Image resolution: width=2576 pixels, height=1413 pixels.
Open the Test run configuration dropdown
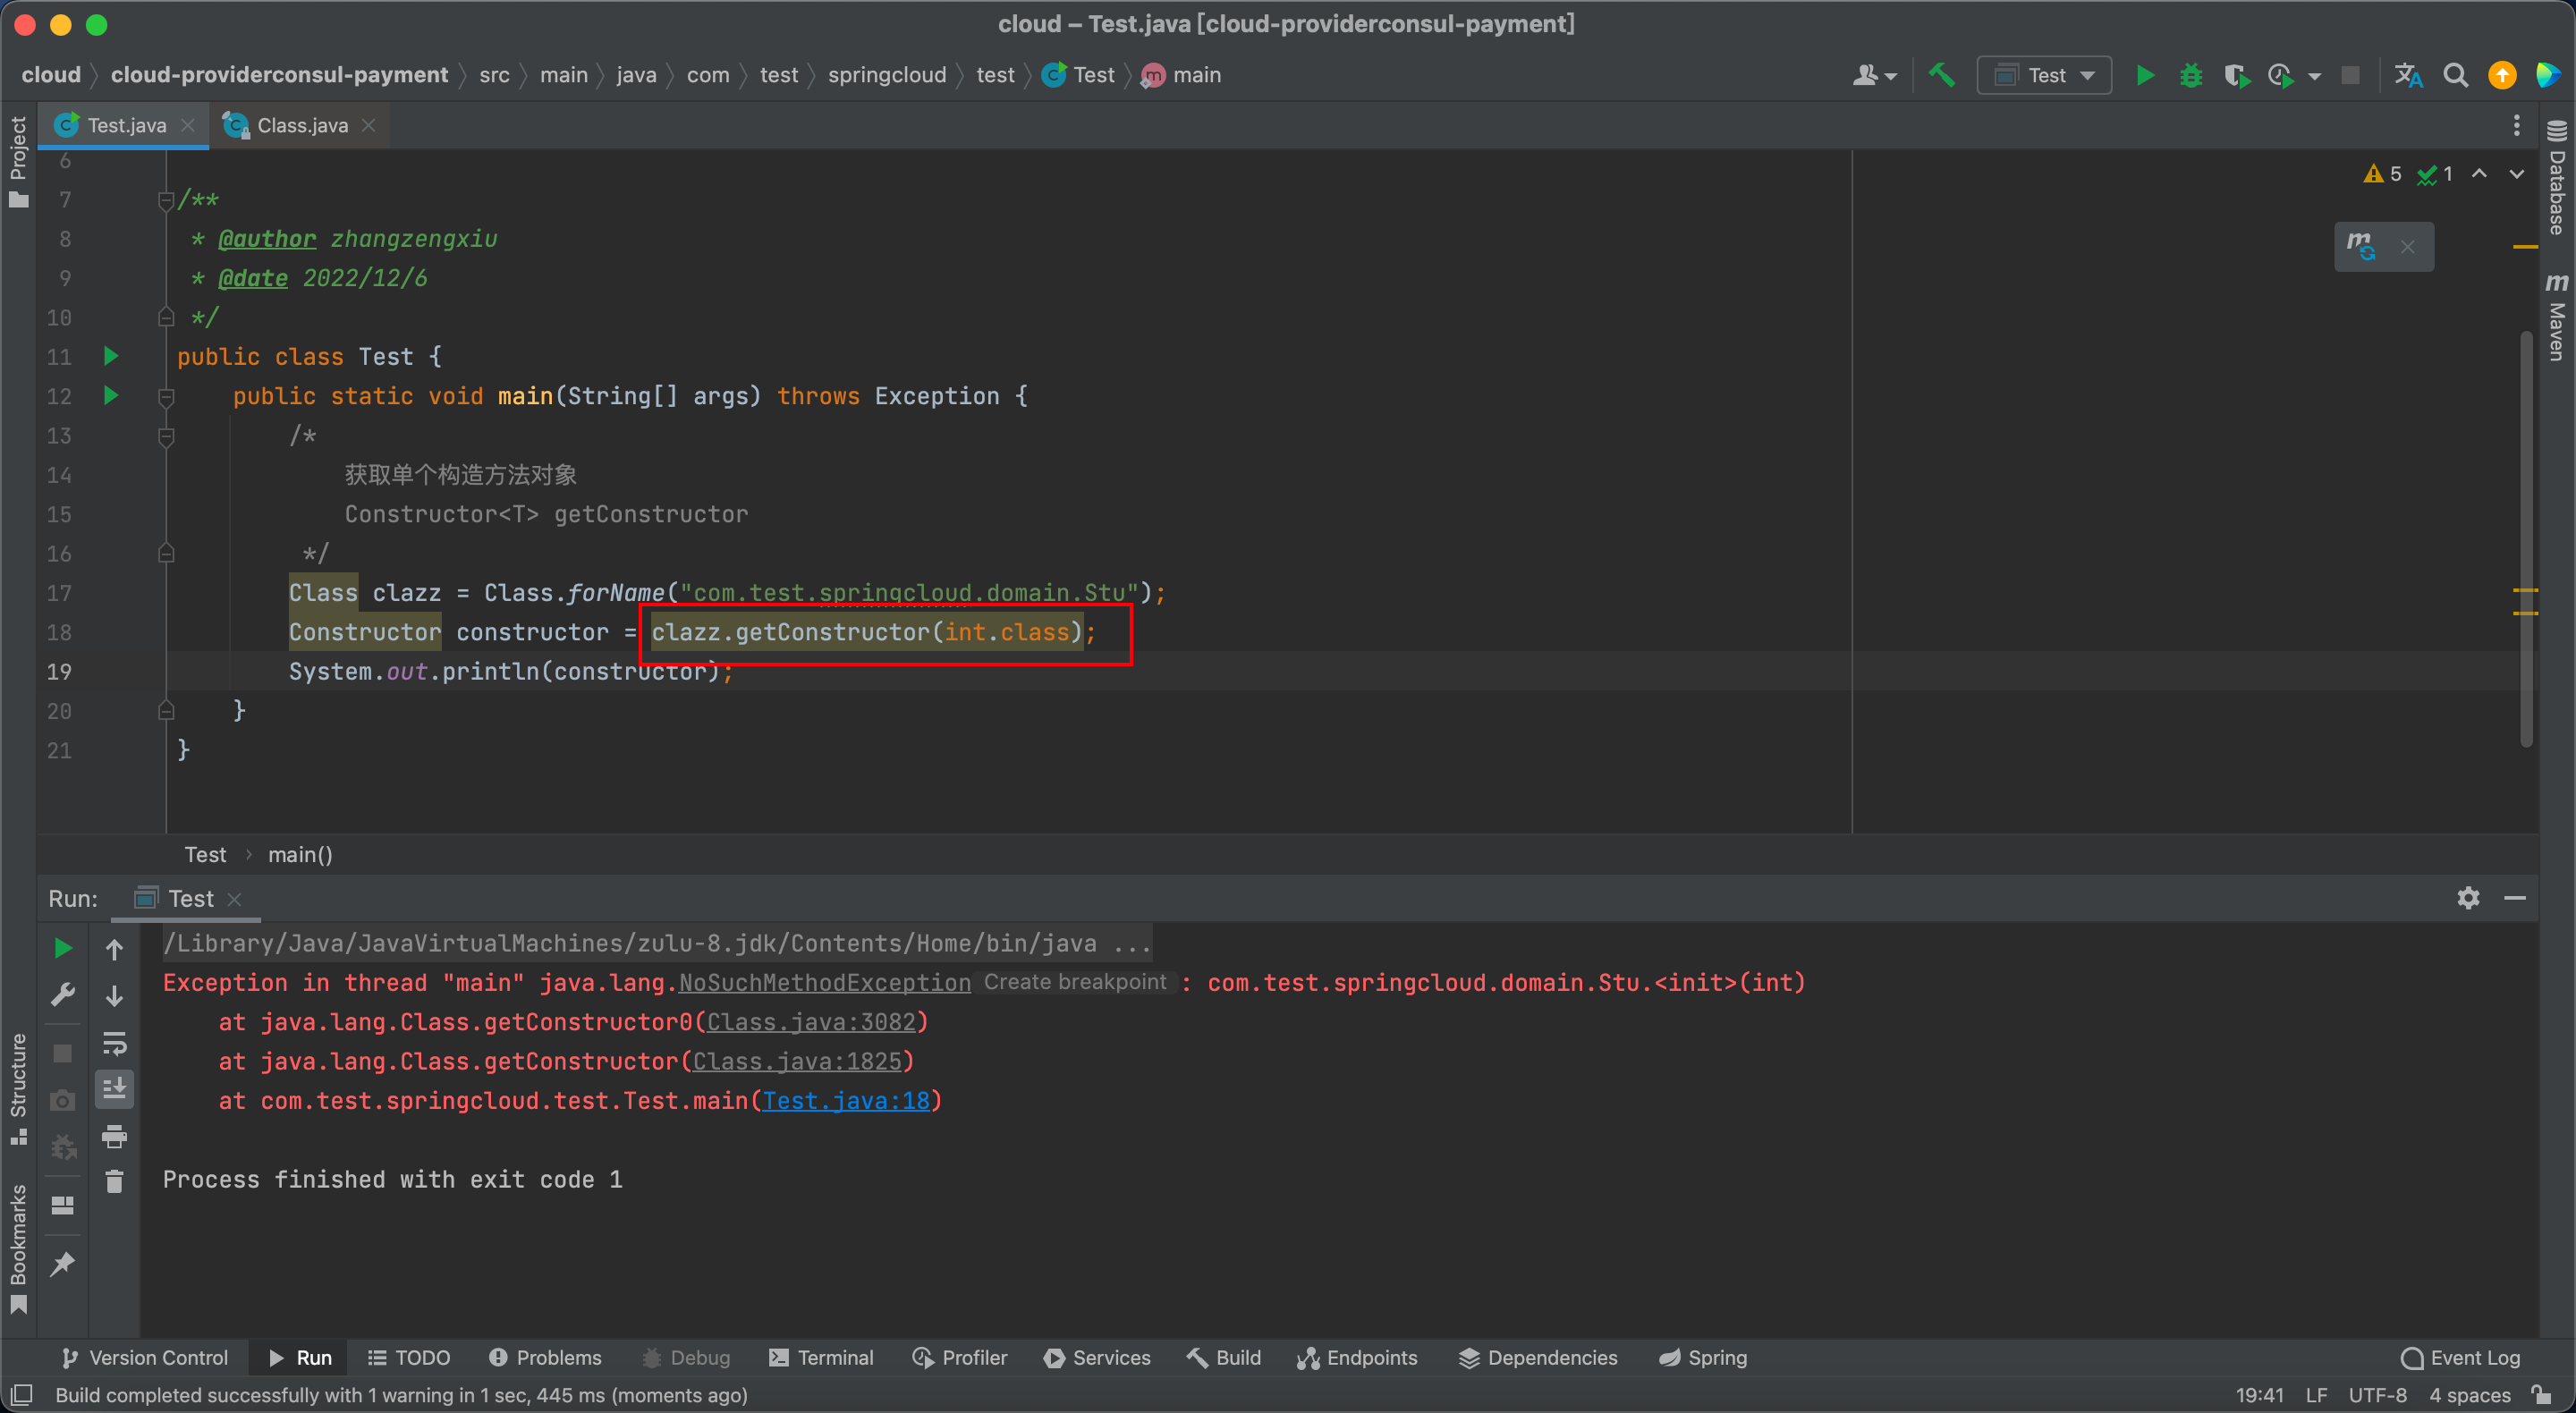[x=2043, y=75]
